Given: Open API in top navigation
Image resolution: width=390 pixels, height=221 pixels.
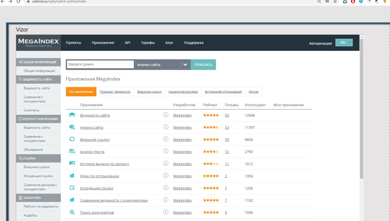Looking at the screenshot, I should point(128,43).
